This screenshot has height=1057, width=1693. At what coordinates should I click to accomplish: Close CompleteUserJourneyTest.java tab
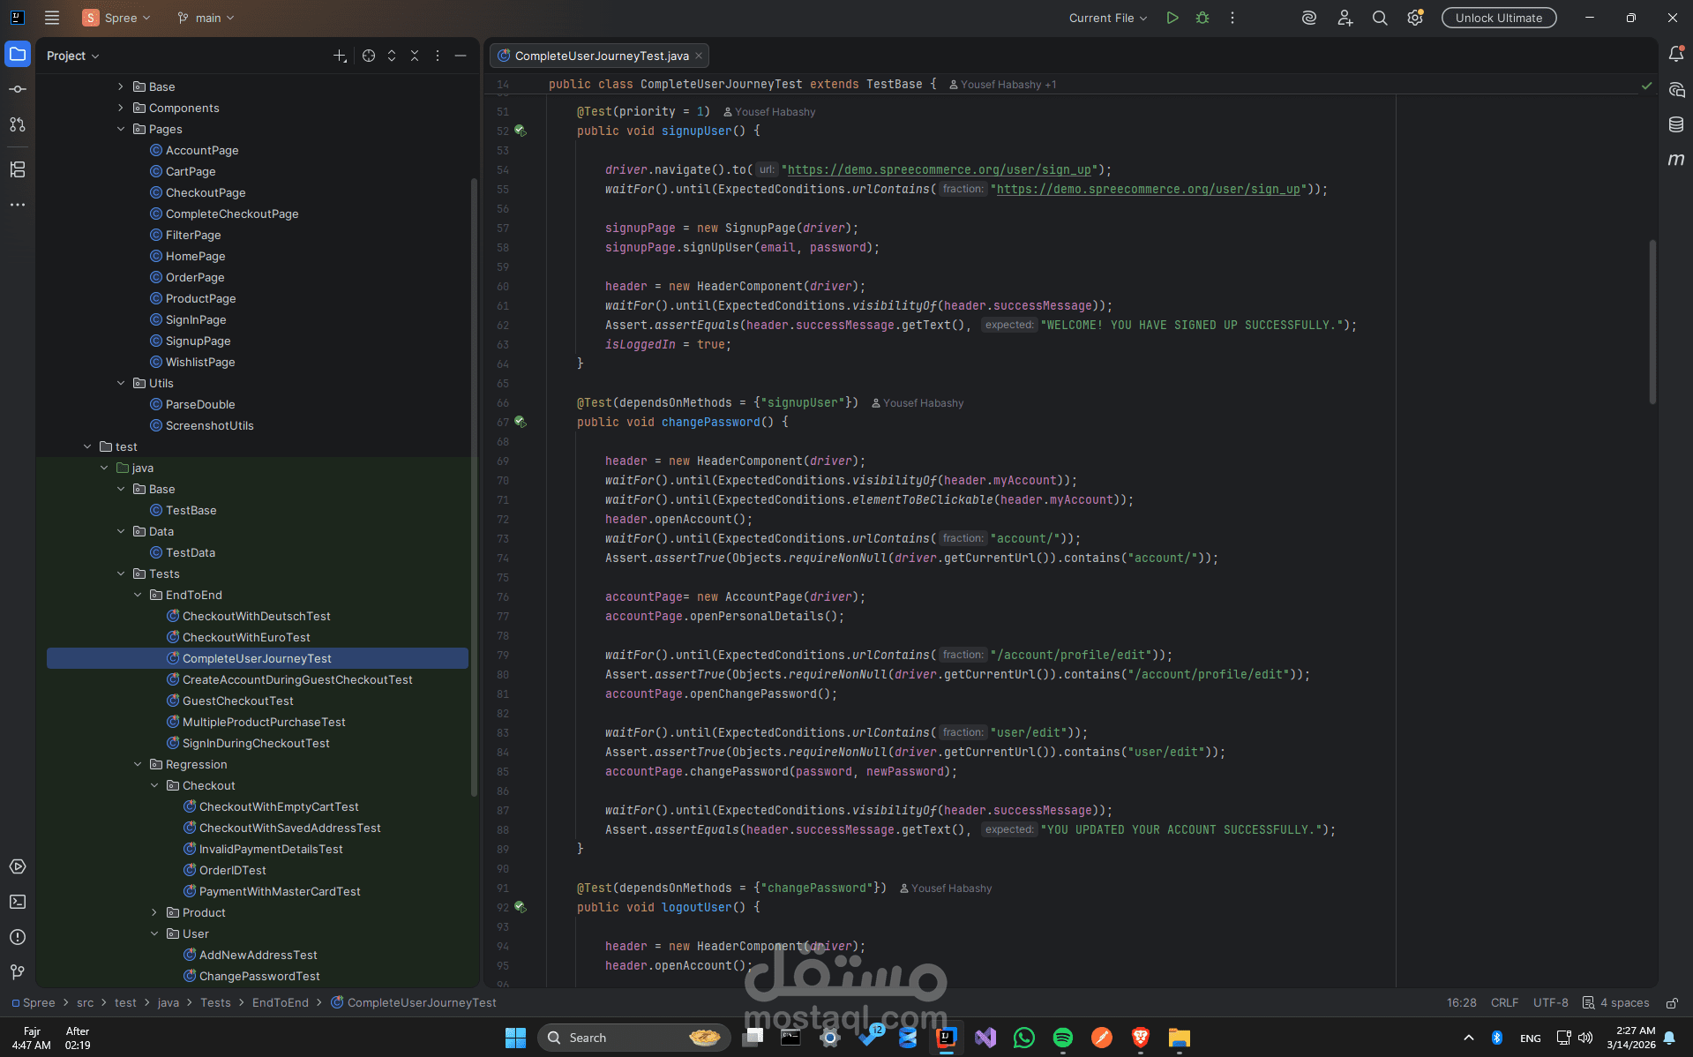(699, 56)
